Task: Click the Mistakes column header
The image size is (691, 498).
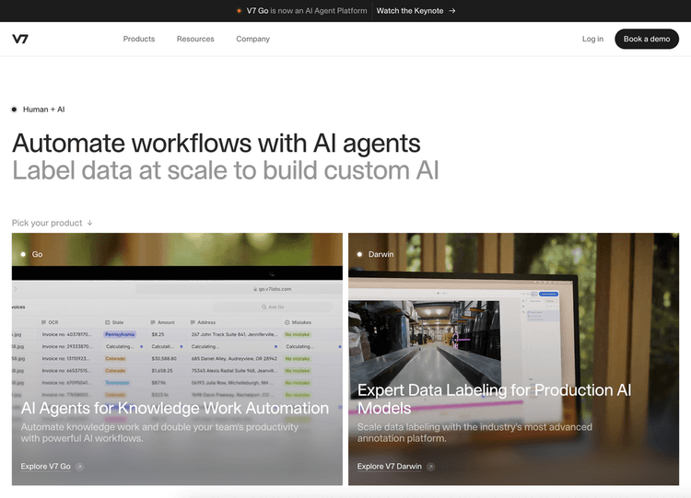Action: tap(298, 322)
